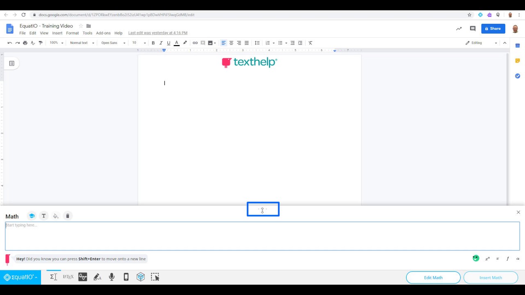525x295 pixels.
Task: Click the Print icon
Action: click(25, 43)
